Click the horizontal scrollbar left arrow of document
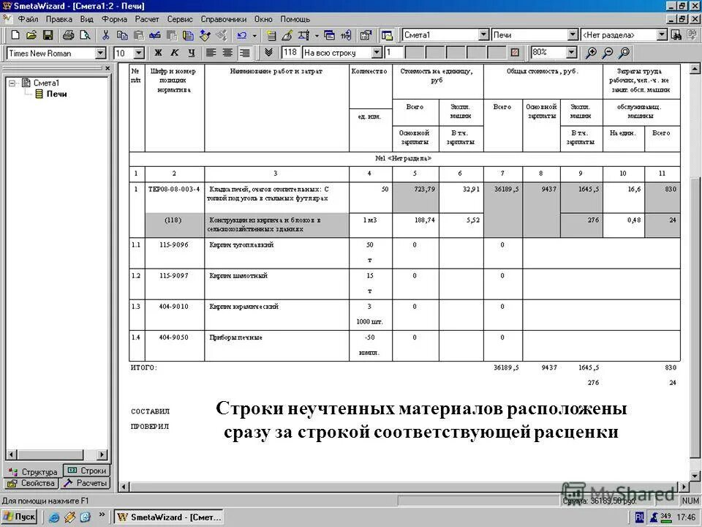The image size is (702, 527). point(123,487)
